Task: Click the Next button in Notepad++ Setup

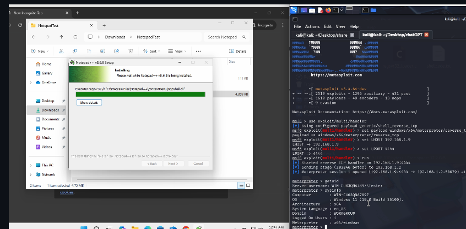Action: (x=174, y=164)
